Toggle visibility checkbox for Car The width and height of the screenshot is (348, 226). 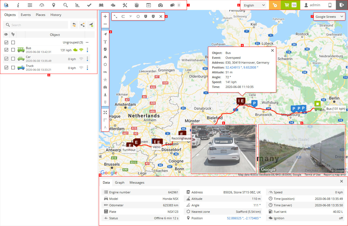[6, 59]
